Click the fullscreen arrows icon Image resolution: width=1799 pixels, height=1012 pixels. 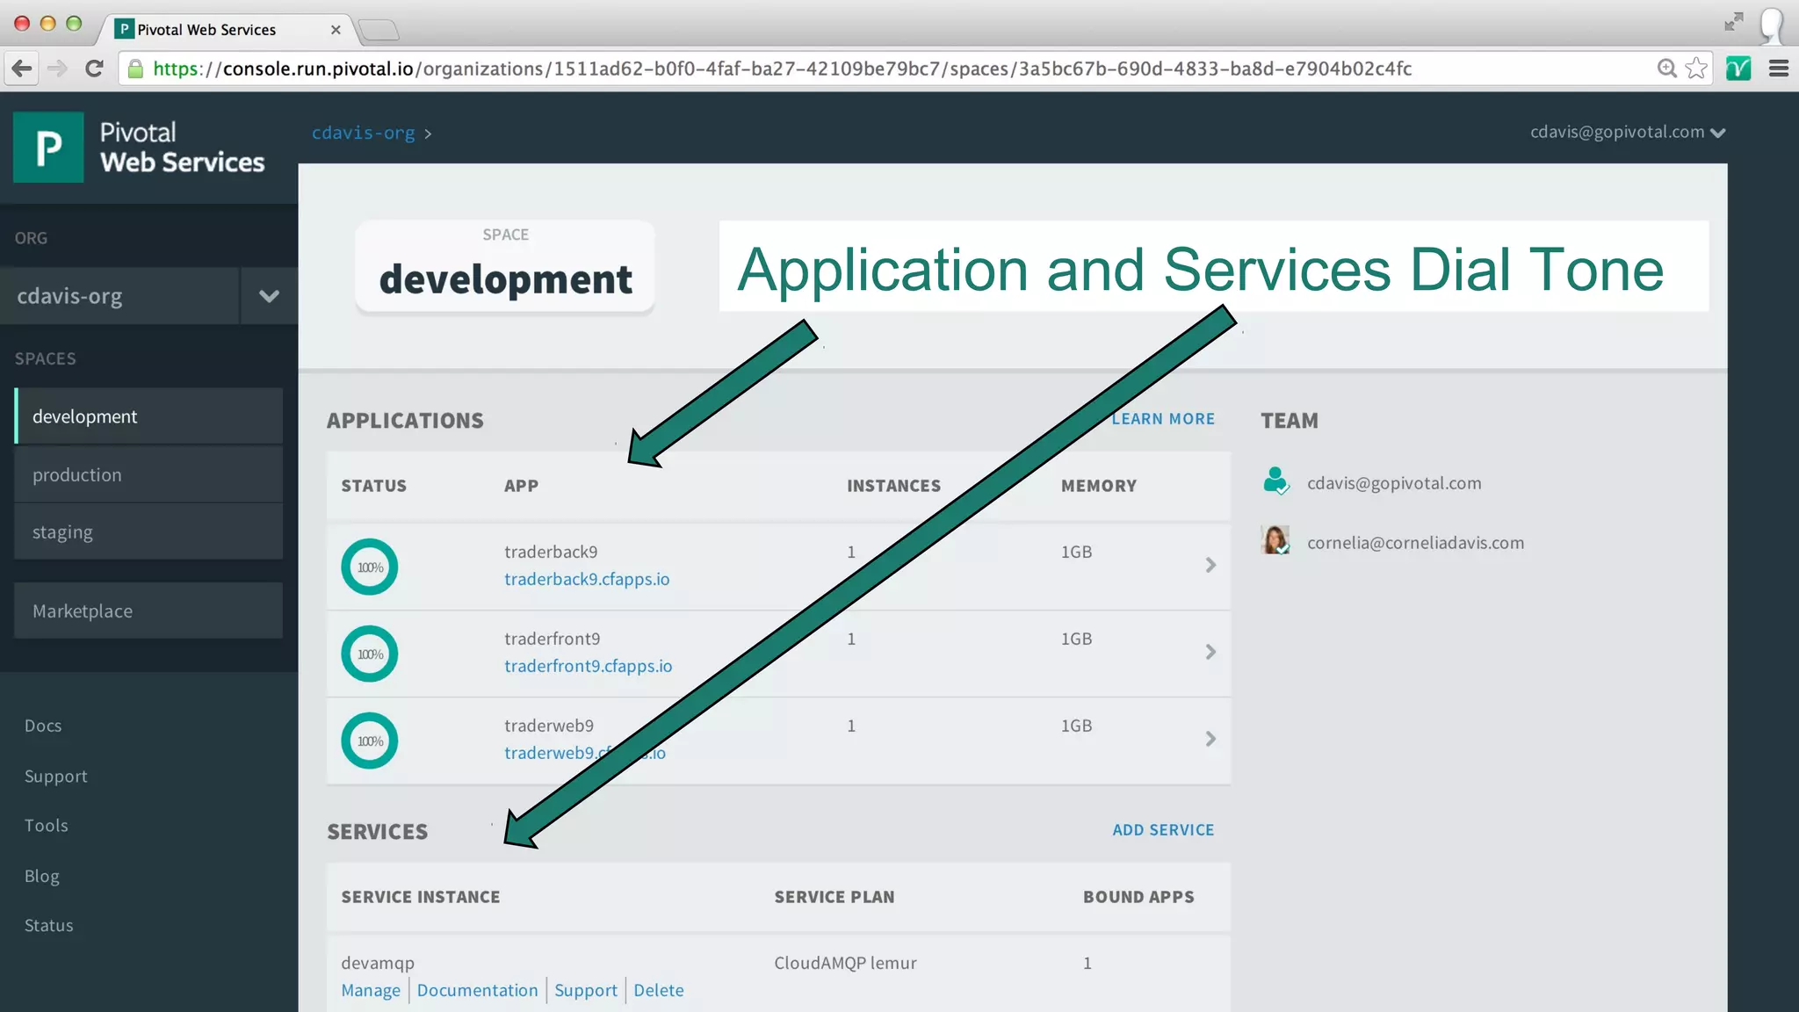1733,22
